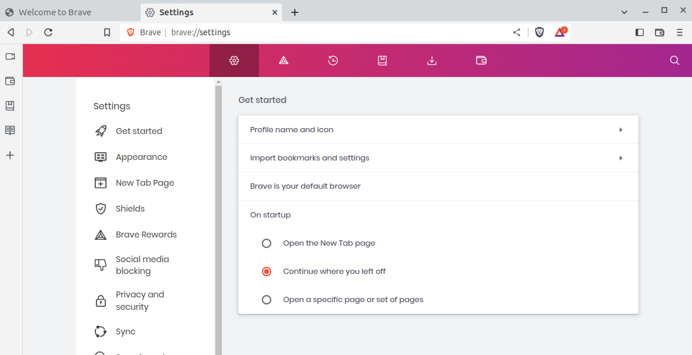692x355 pixels.
Task: Bookmark this page with toolbar bookmark icon
Action: point(107,32)
